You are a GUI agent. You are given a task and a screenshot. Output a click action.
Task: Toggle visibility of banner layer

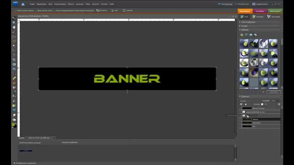click(240, 119)
